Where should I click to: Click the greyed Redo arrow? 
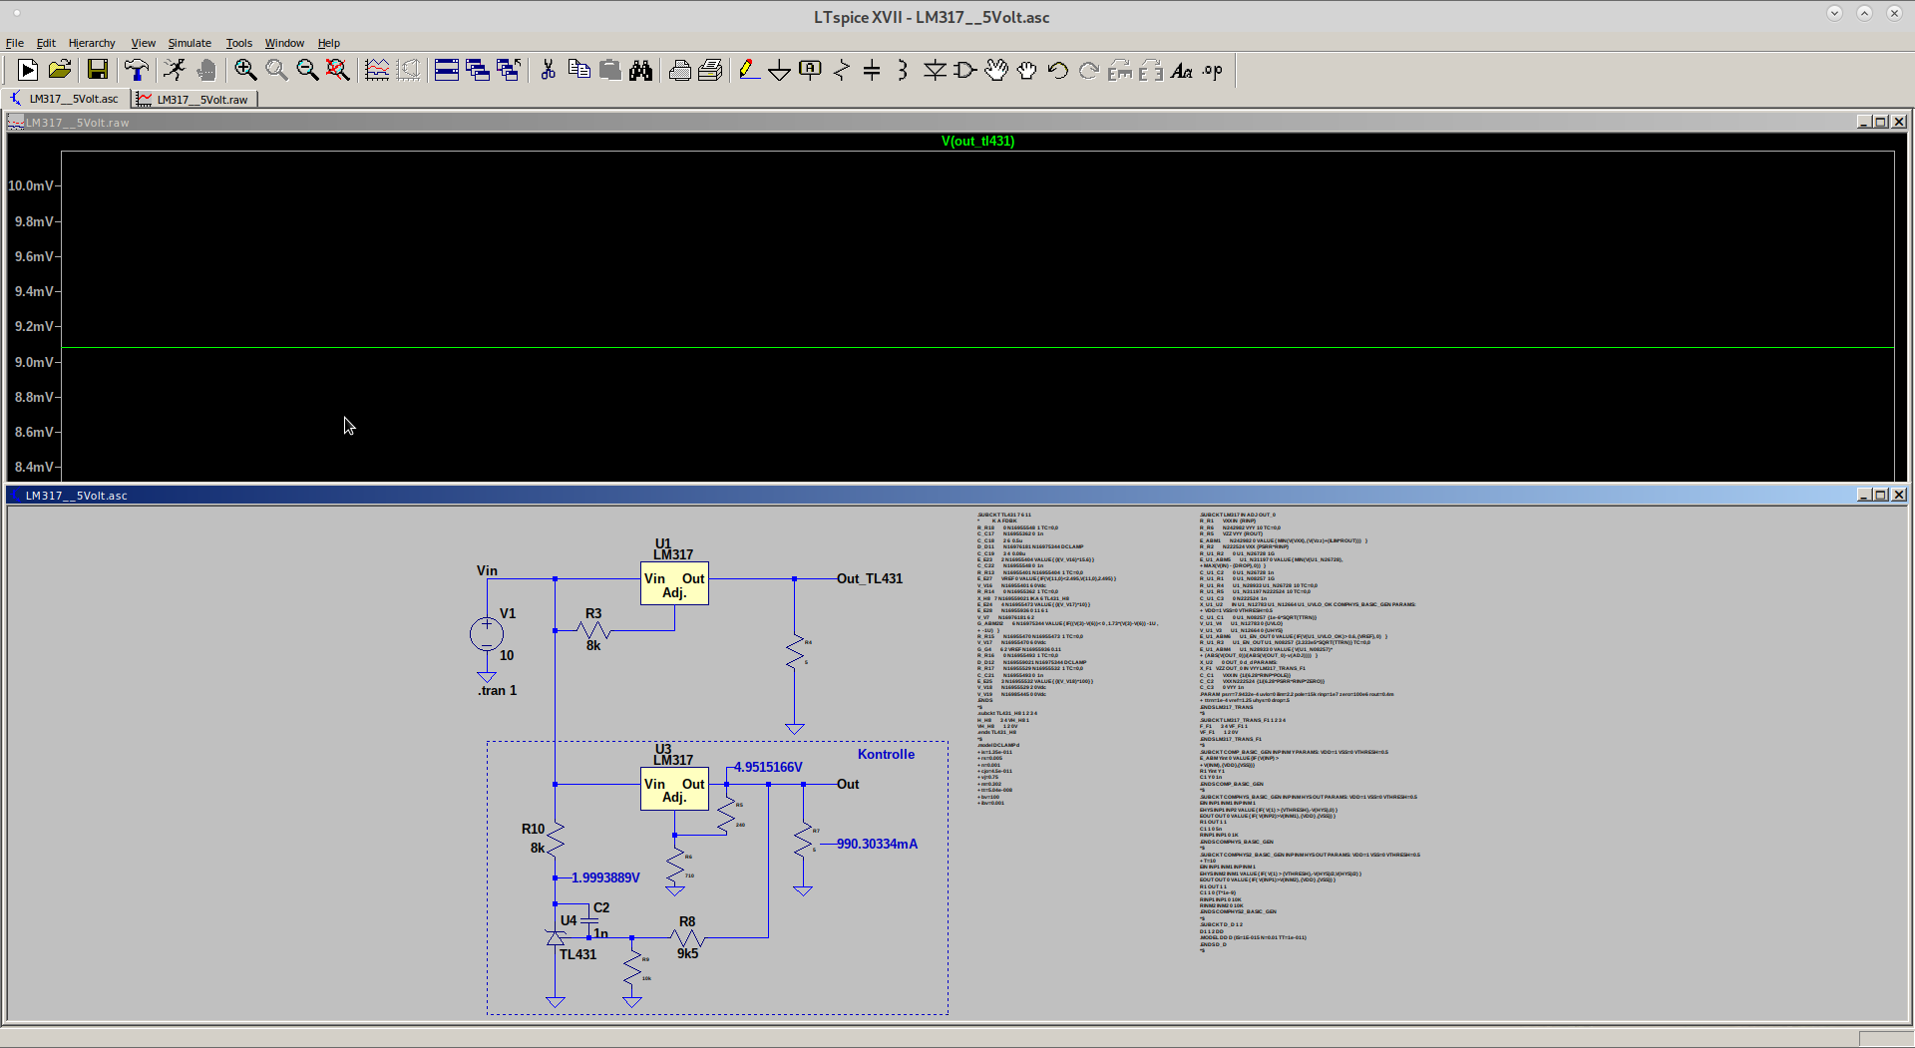pos(1088,70)
